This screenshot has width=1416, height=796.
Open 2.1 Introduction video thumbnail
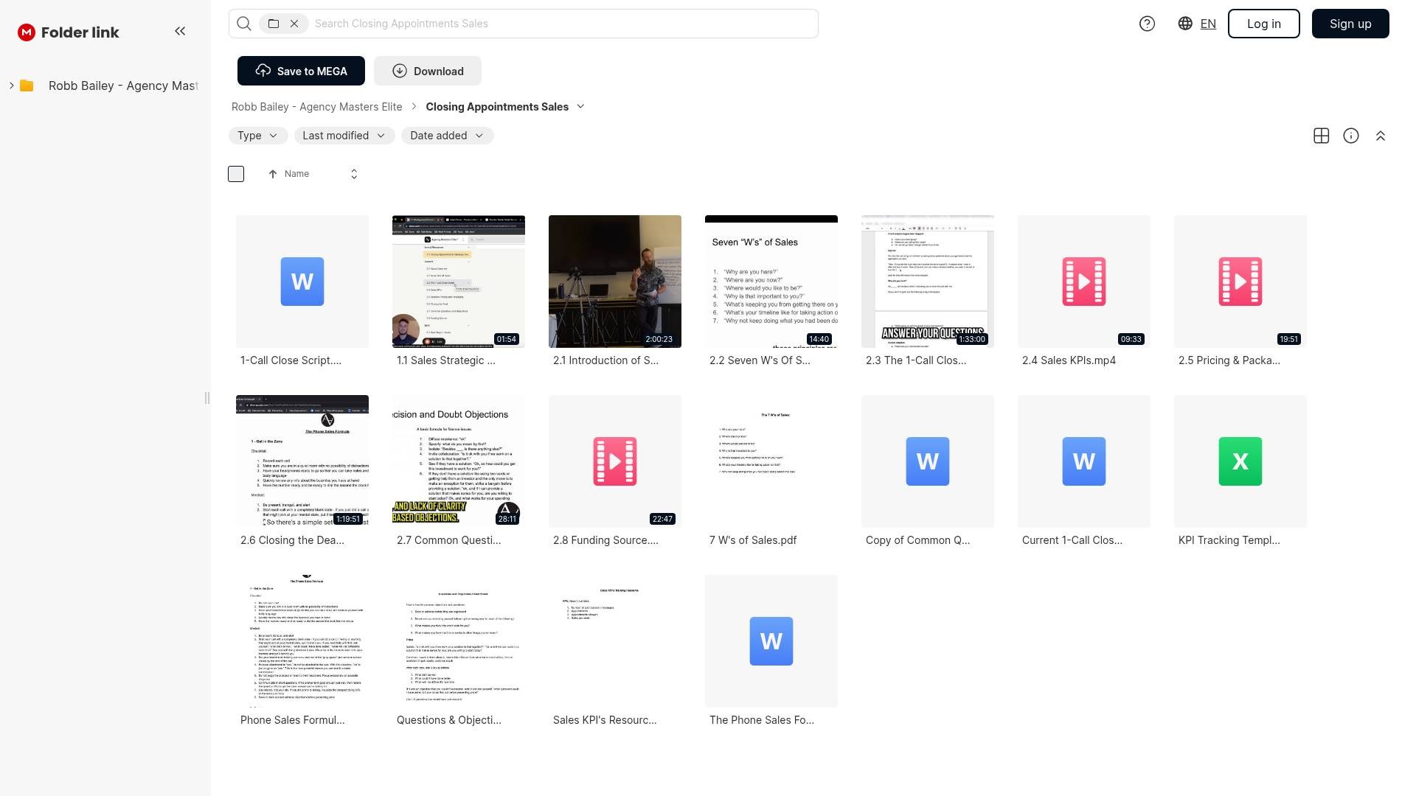(614, 282)
